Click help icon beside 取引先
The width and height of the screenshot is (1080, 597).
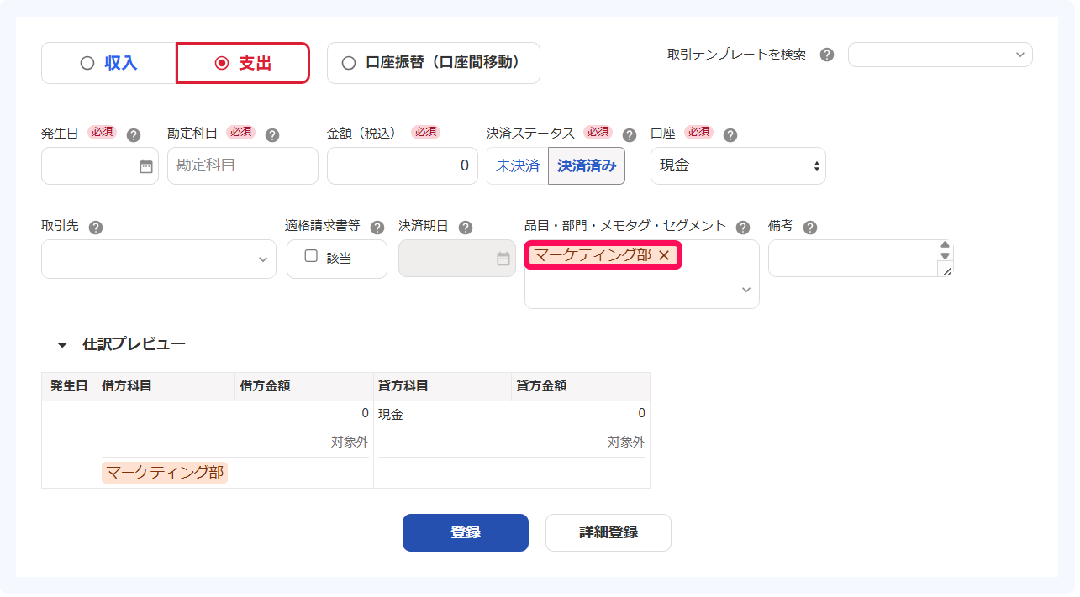pyautogui.click(x=96, y=228)
